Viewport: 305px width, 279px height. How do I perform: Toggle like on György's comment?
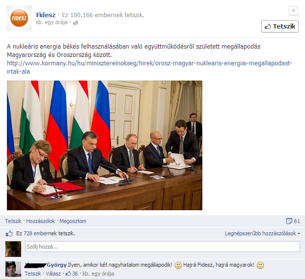coord(33,274)
